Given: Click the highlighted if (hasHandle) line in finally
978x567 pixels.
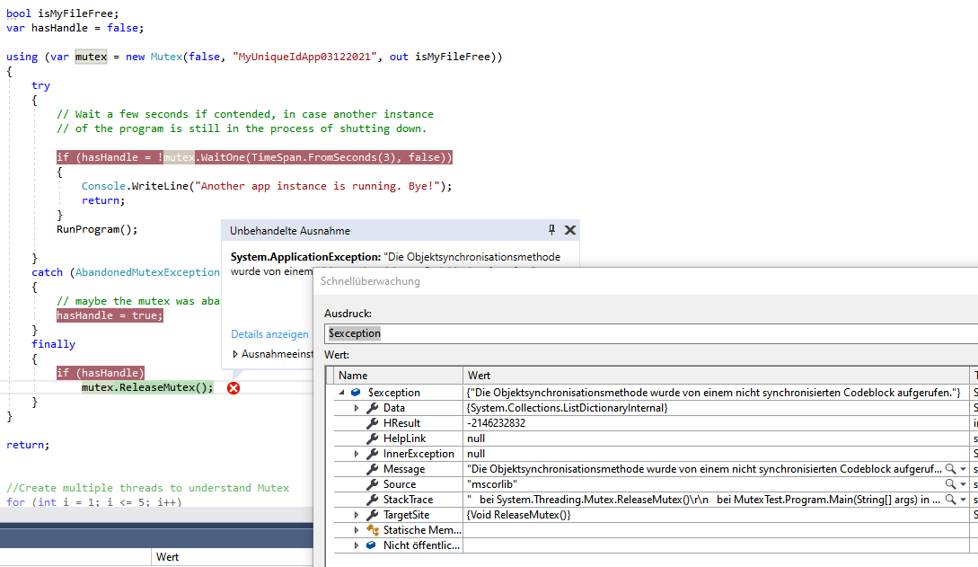Looking at the screenshot, I should tap(101, 373).
